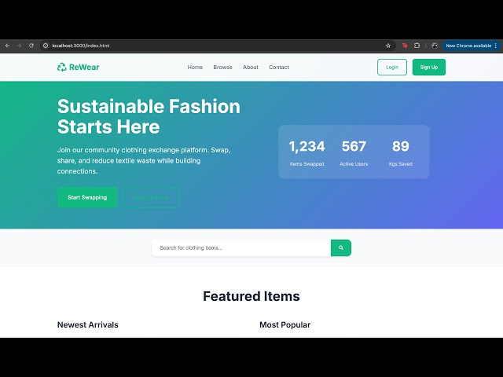Screen dimensions: 503x377
Task: Click the green search magnifier button
Action: (341, 248)
